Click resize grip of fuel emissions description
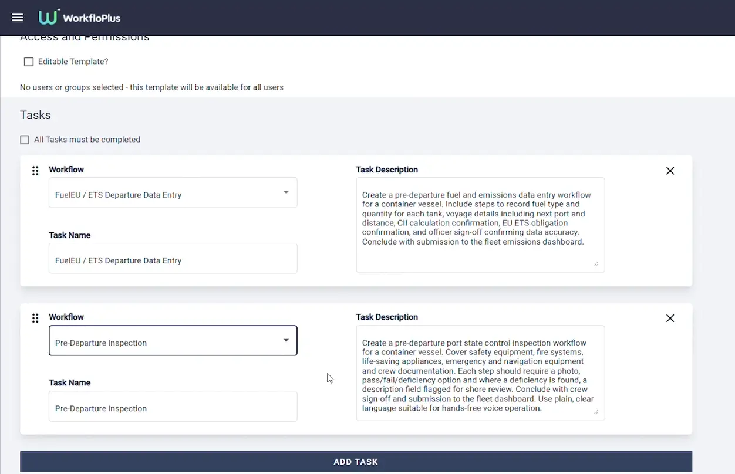 [x=596, y=264]
